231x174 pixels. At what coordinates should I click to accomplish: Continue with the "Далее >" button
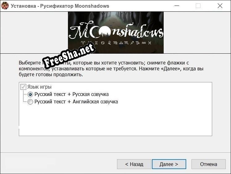[x=169, y=164]
